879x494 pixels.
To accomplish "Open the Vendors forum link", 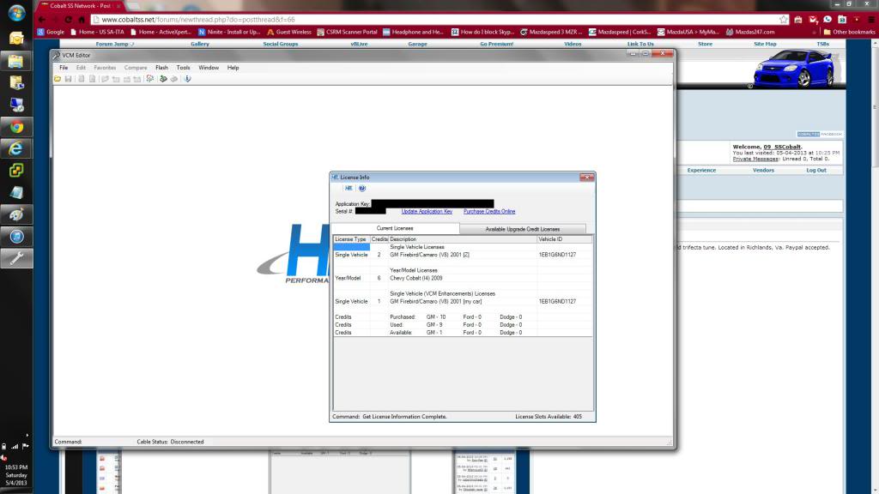I will pos(763,171).
